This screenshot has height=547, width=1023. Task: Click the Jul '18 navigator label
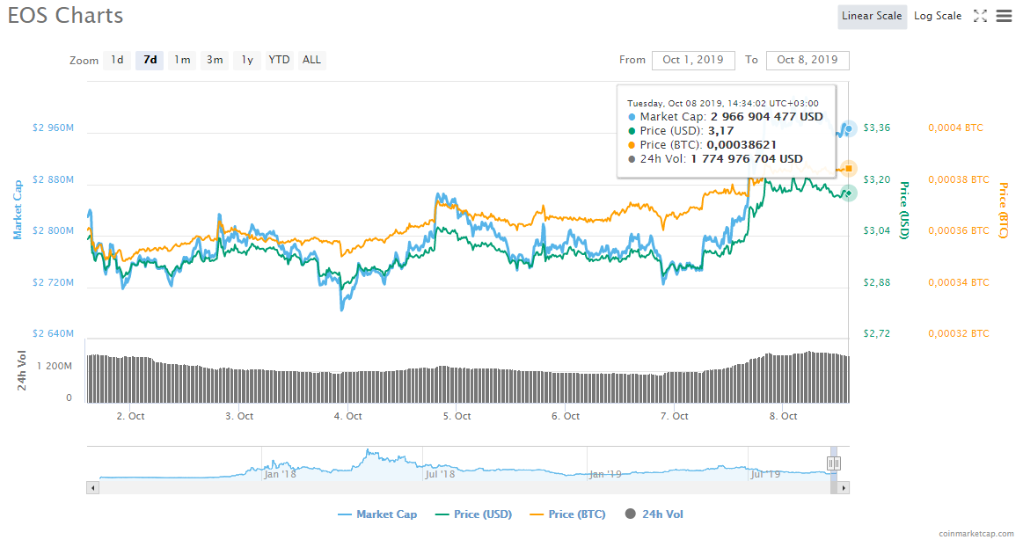pos(441,474)
